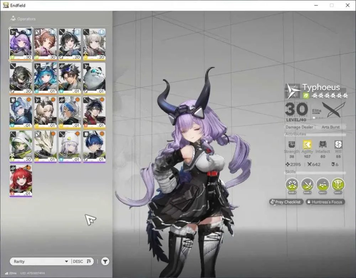The height and width of the screenshot is (278, 356).
Task: Click the Strength fist attribute icon
Action: tap(292, 144)
